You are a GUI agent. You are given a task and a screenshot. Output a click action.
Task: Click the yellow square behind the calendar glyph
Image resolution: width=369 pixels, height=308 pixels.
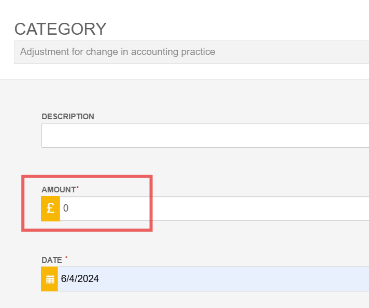pos(49,279)
